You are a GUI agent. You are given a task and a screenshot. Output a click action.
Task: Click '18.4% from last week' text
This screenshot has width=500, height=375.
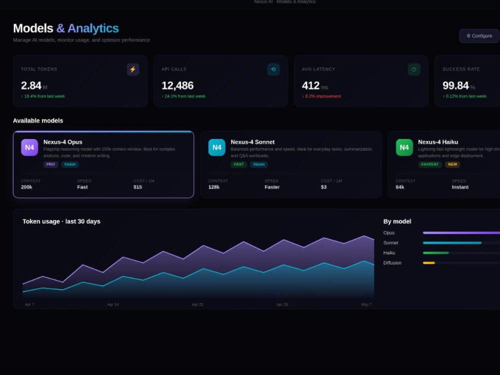point(44,96)
